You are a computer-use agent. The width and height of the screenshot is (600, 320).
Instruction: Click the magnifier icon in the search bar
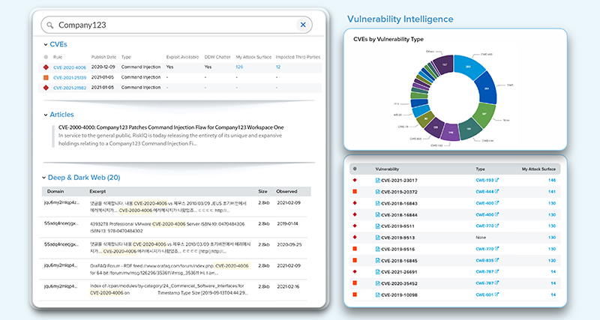pyautogui.click(x=49, y=25)
